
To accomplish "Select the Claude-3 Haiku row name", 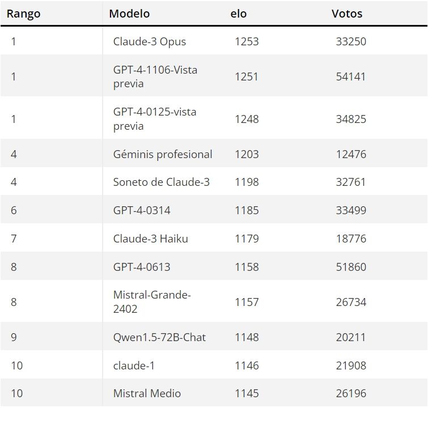I will tap(150, 239).
